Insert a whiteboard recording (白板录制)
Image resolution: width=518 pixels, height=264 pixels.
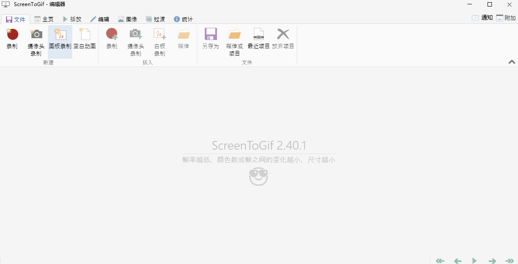[x=159, y=41]
